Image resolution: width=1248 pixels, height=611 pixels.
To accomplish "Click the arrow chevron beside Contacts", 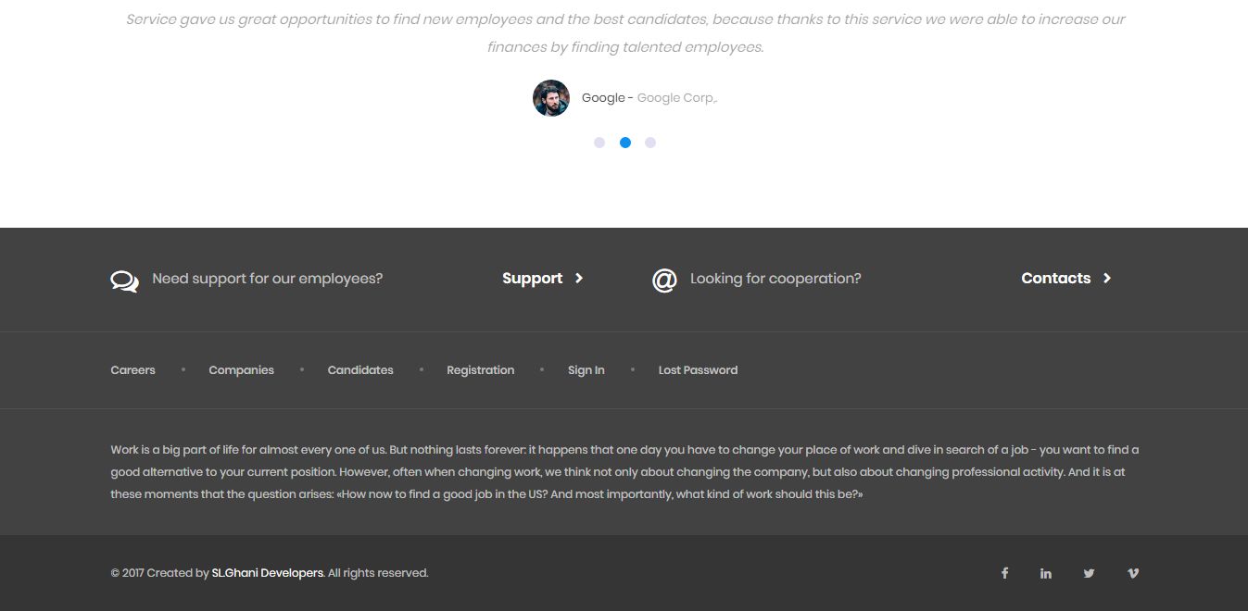I will [1107, 279].
